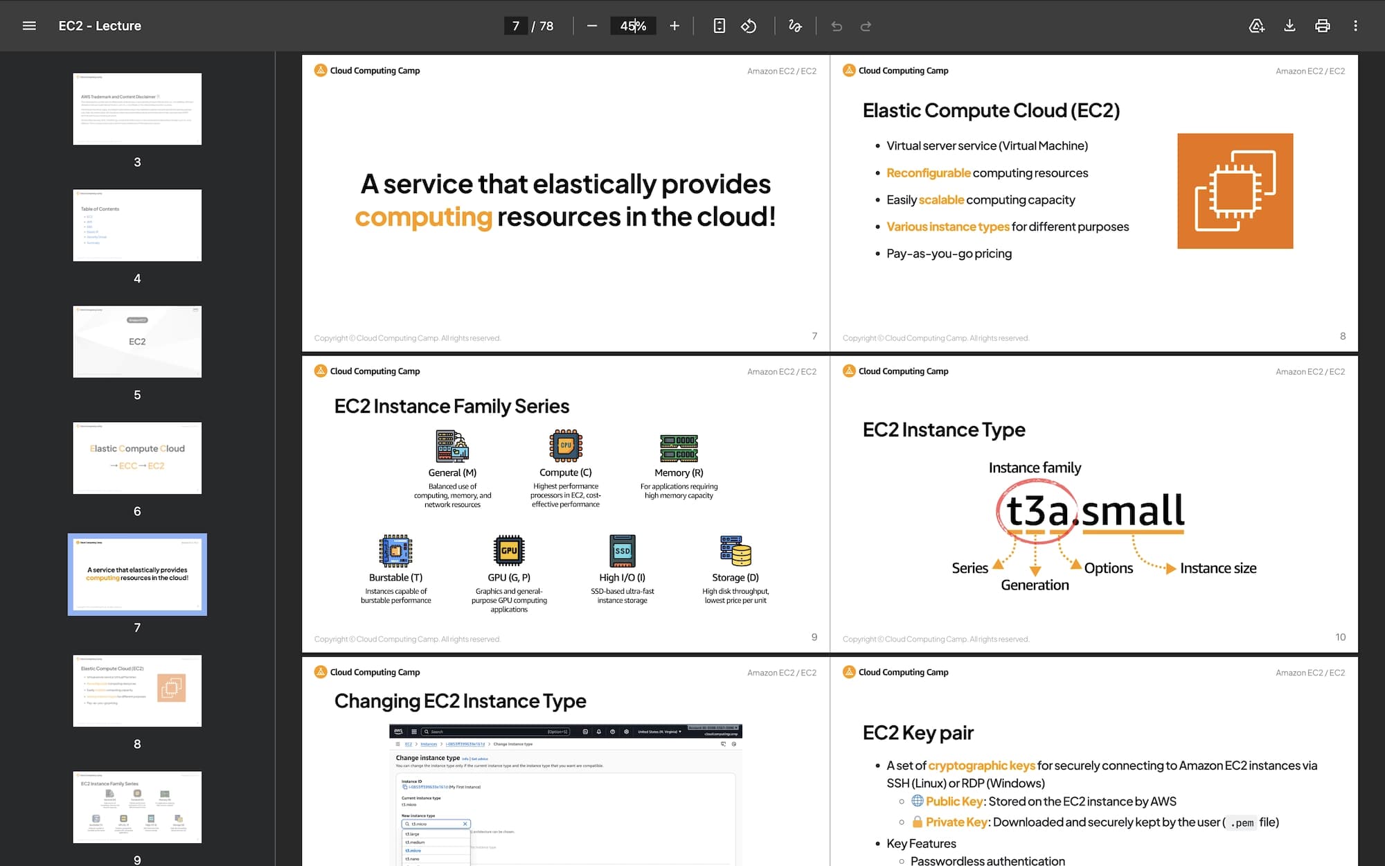Click the redo arrow icon

coord(866,26)
